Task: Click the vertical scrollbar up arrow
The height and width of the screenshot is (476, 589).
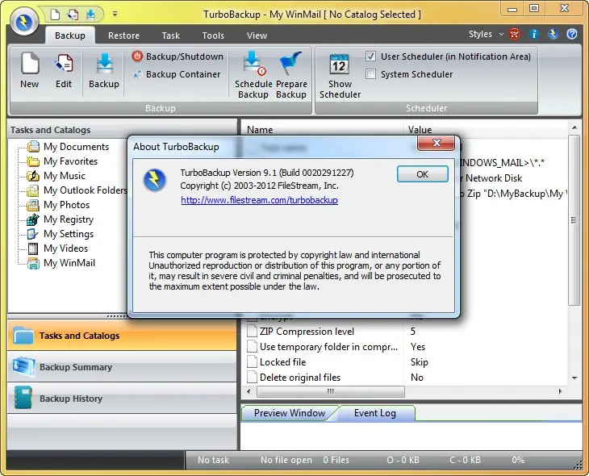Action: (574, 128)
